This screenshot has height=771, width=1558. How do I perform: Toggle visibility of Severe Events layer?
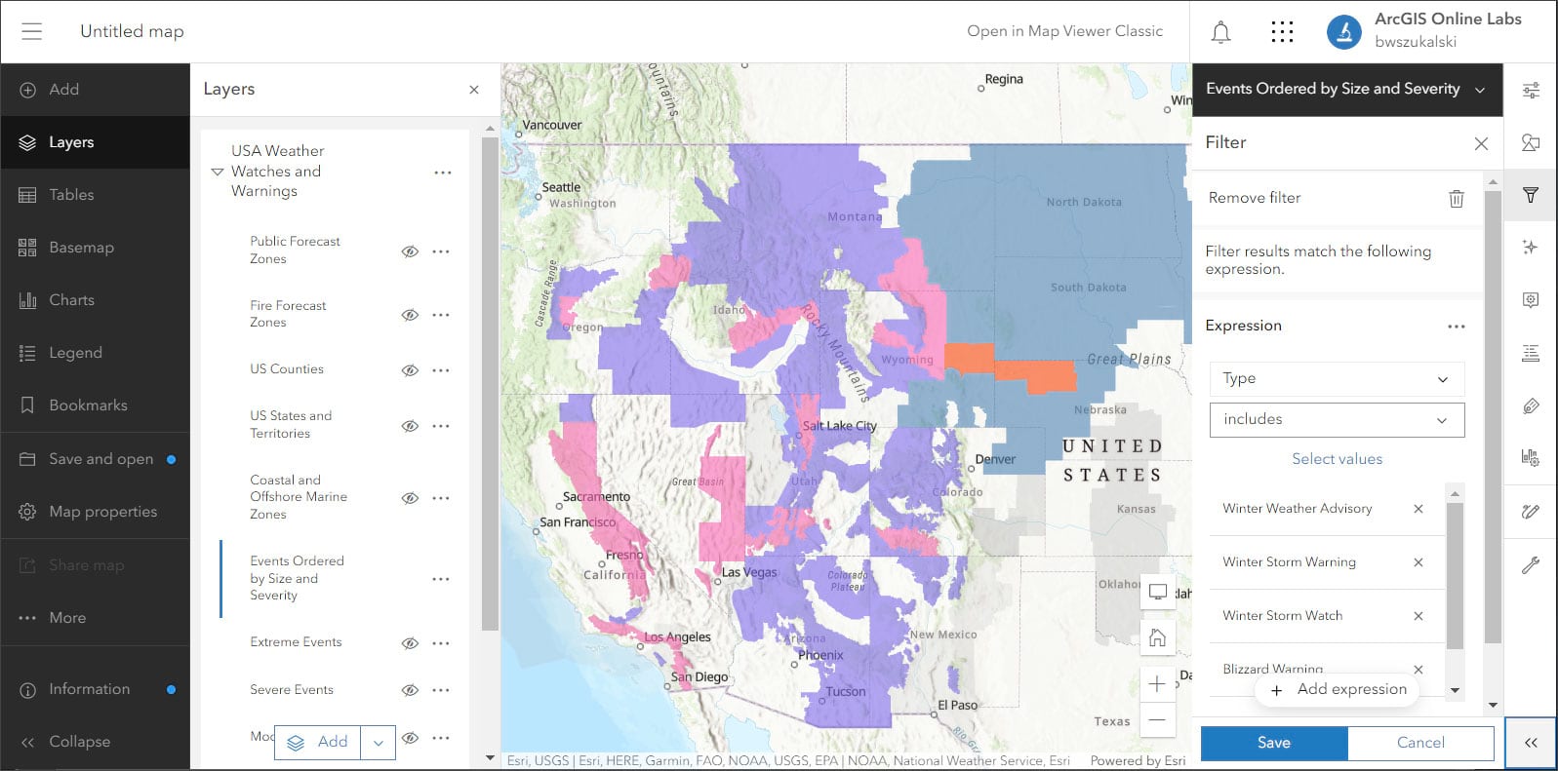411,690
